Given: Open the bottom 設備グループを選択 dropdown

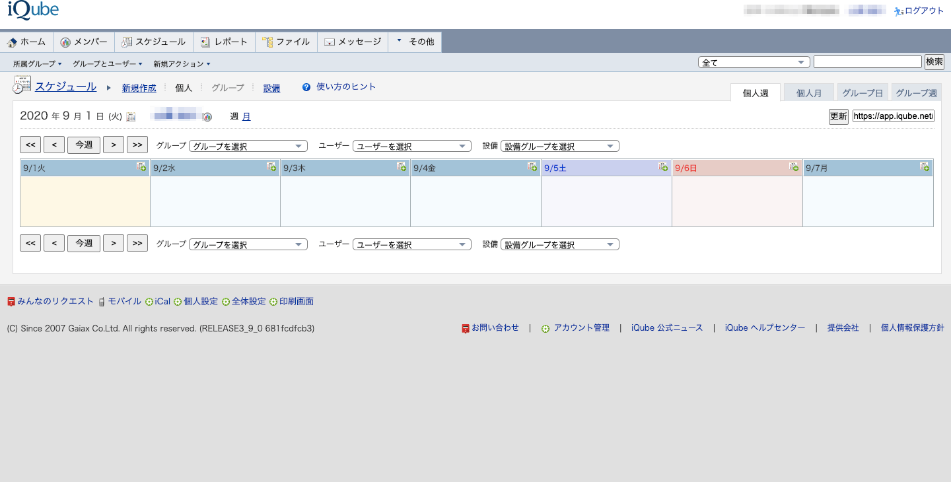Looking at the screenshot, I should pyautogui.click(x=559, y=244).
